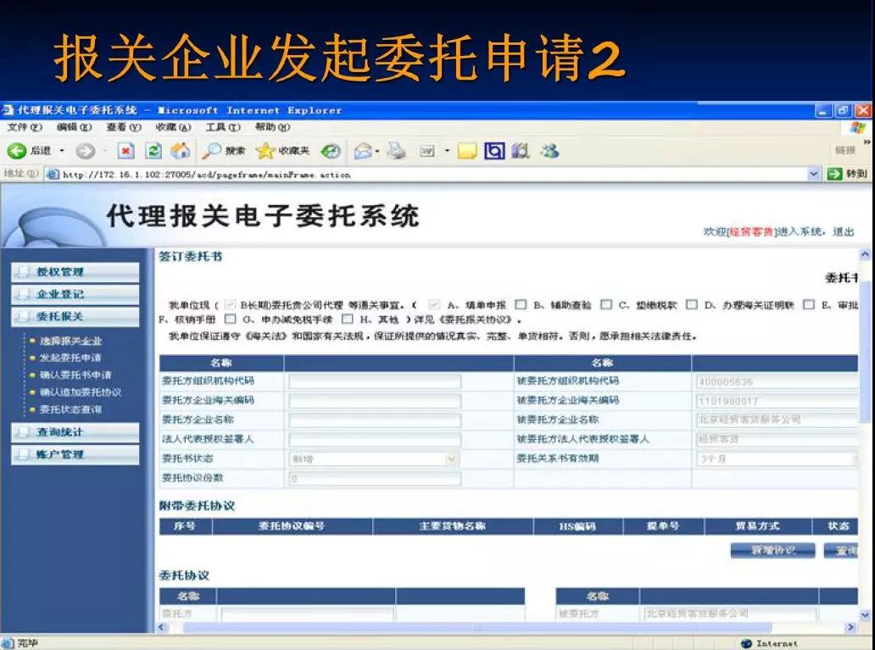
Task: Click the Media/History icon
Action: (x=331, y=151)
